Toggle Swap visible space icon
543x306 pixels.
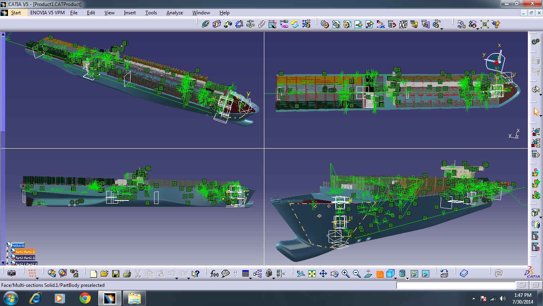tap(425, 274)
